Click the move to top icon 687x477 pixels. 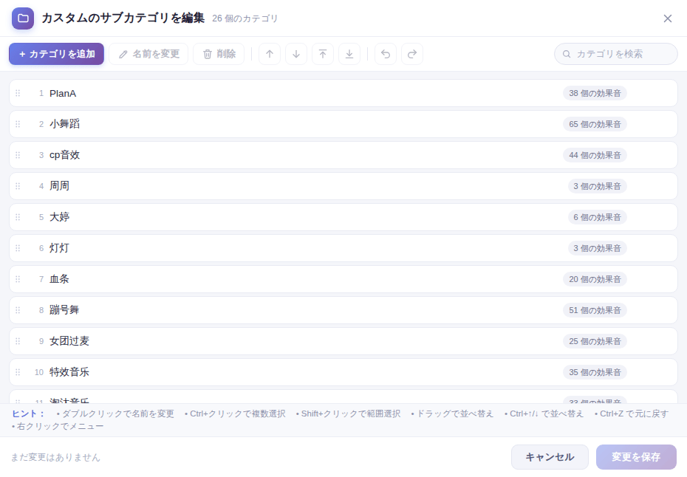point(323,54)
